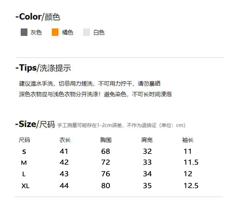Click the 胸围 column header
249x204 pixels.
point(106,140)
